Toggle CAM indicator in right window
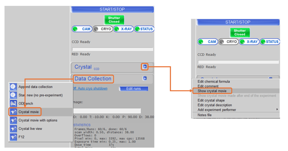This screenshot has width=288, height=151. point(208,42)
